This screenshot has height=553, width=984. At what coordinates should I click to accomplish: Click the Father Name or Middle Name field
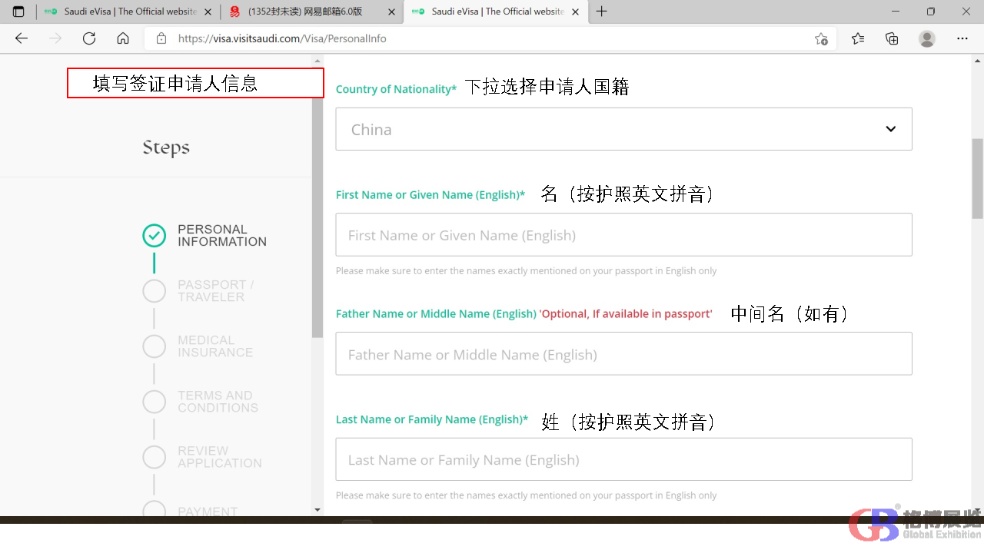623,354
